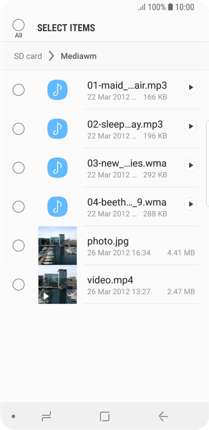The height and width of the screenshot is (430, 209).
Task: Tap the Android back navigation arrow
Action: 163,417
